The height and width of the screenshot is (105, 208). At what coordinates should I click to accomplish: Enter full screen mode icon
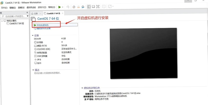(98, 7)
